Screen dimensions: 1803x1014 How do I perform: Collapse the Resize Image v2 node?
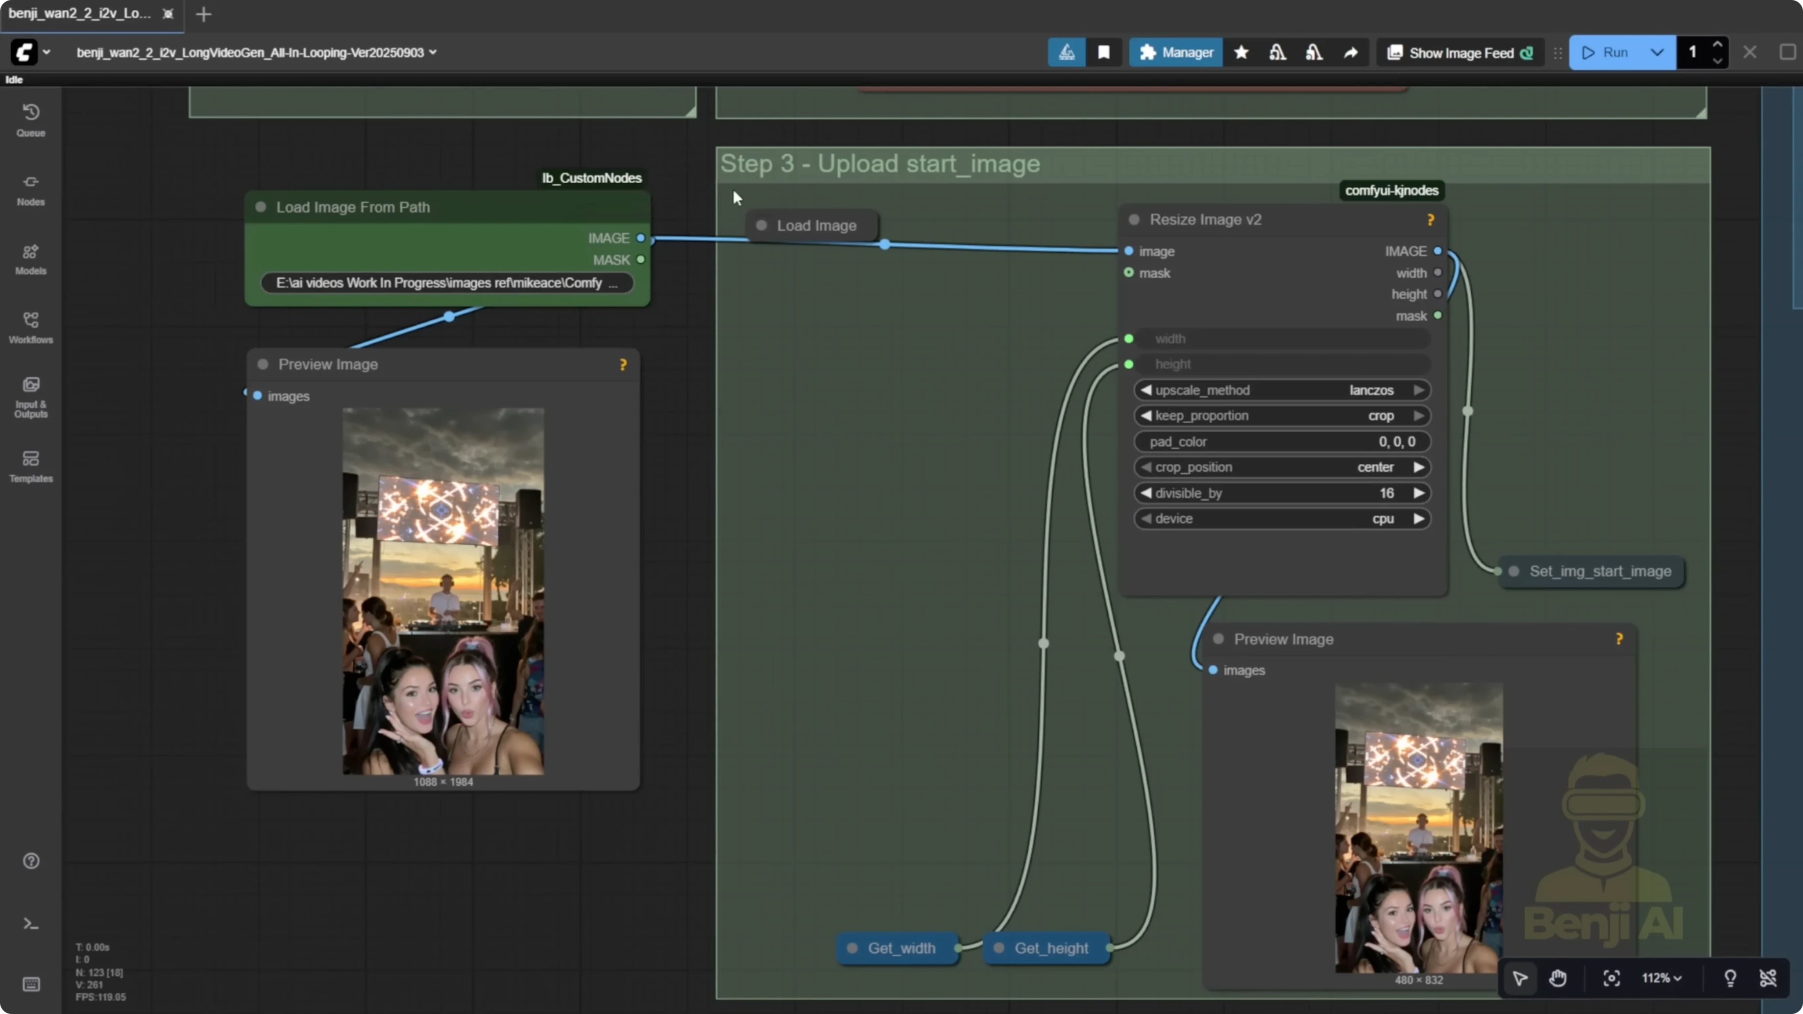(1134, 219)
